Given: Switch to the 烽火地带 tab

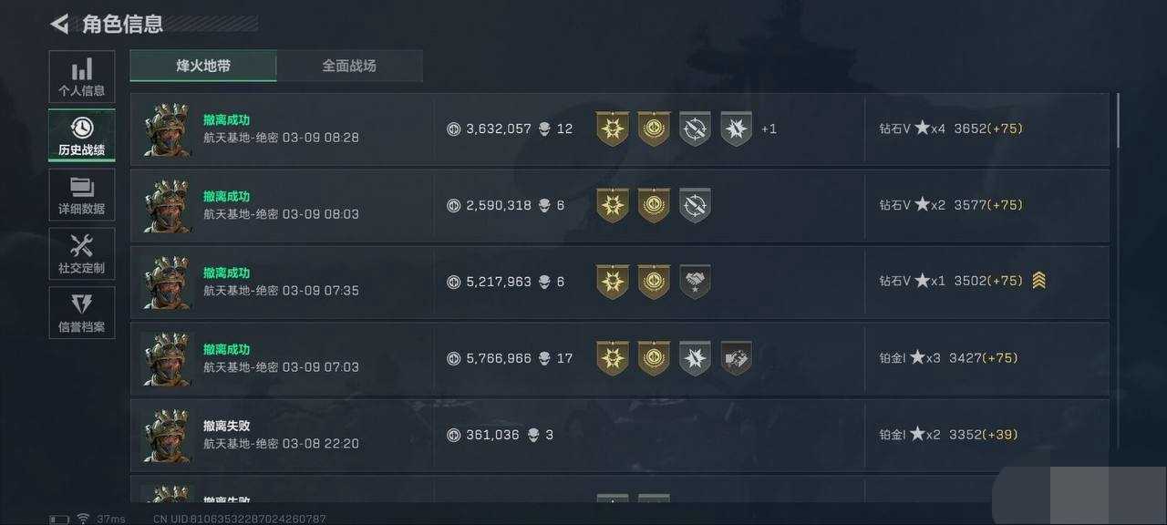Looking at the screenshot, I should (203, 66).
